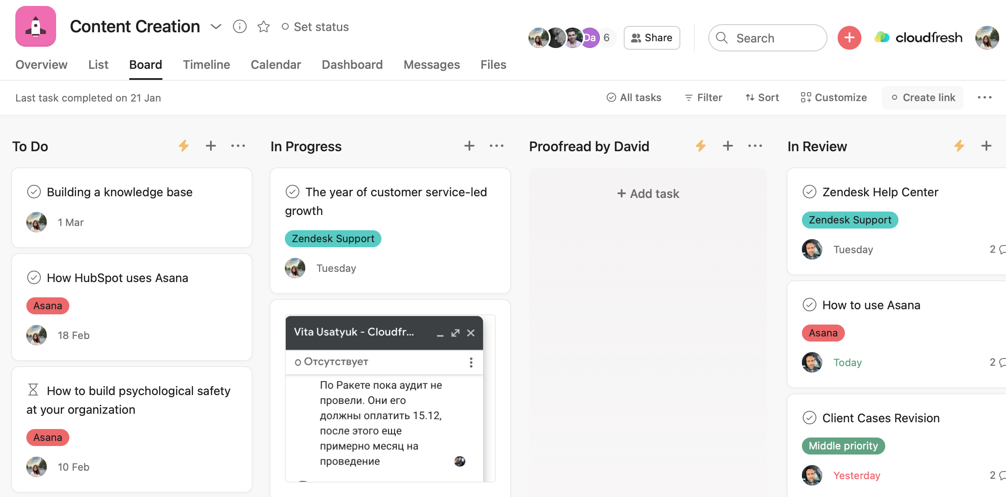Click the lightning bolt icon in Proofread by David
This screenshot has width=1006, height=497.
pos(701,146)
